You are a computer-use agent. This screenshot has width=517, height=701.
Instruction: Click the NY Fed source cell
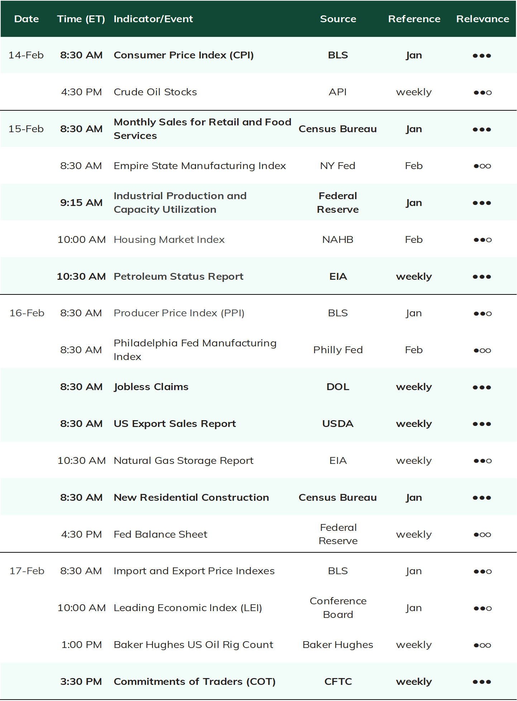pyautogui.click(x=338, y=166)
